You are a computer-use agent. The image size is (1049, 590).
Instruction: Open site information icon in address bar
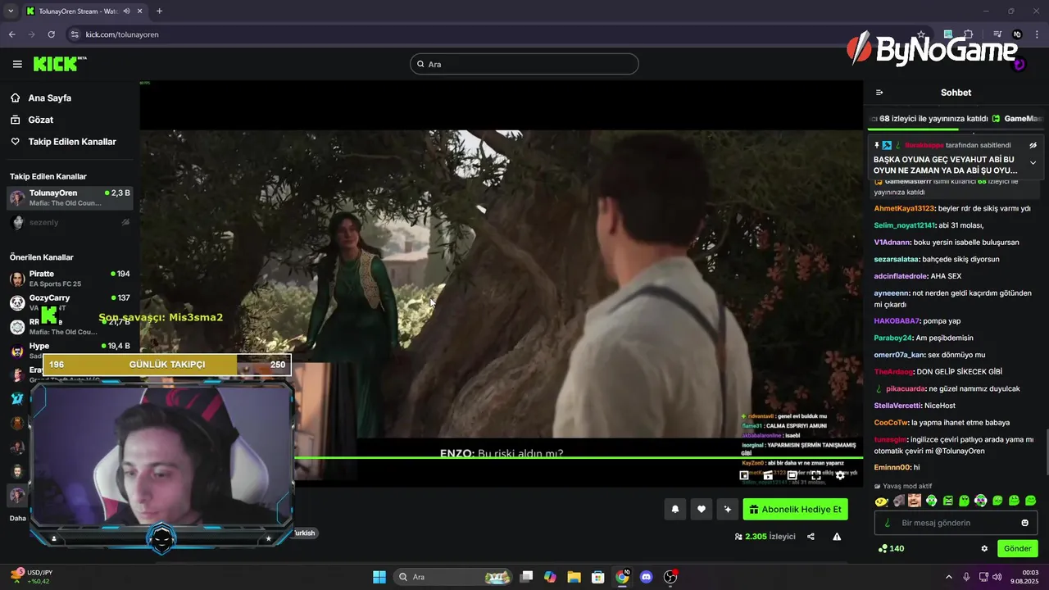coord(75,34)
